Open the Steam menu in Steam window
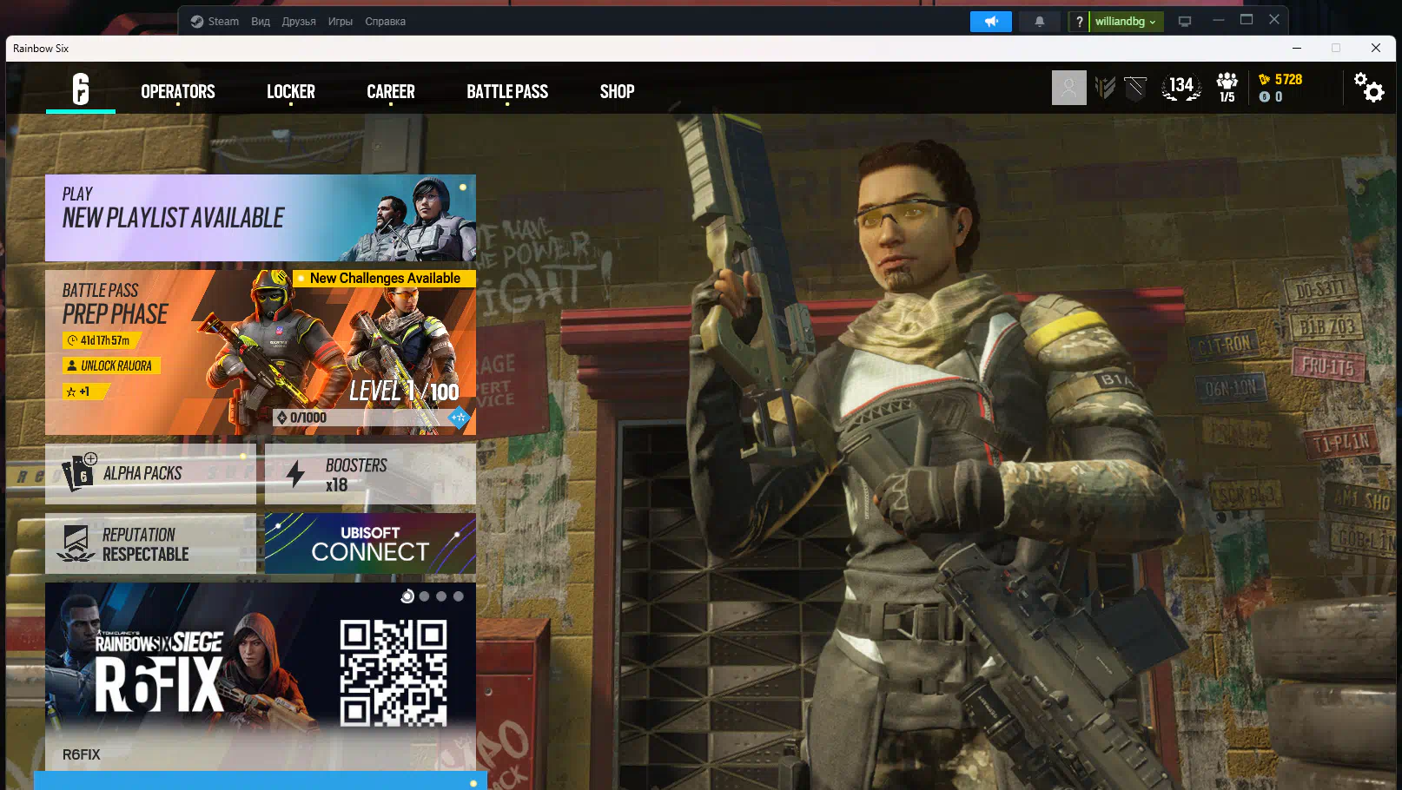Image resolution: width=1402 pixels, height=790 pixels. point(215,22)
